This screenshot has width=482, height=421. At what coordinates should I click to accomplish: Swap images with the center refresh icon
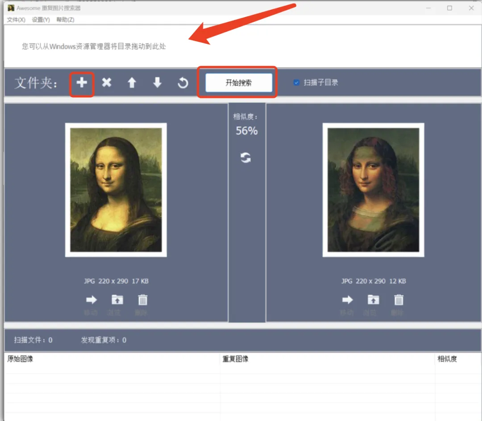tap(245, 158)
